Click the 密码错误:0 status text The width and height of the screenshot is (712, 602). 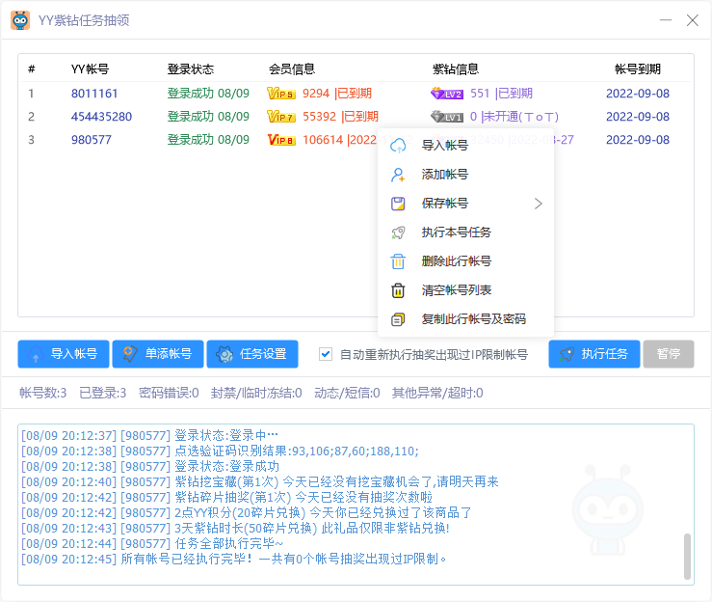click(x=169, y=393)
